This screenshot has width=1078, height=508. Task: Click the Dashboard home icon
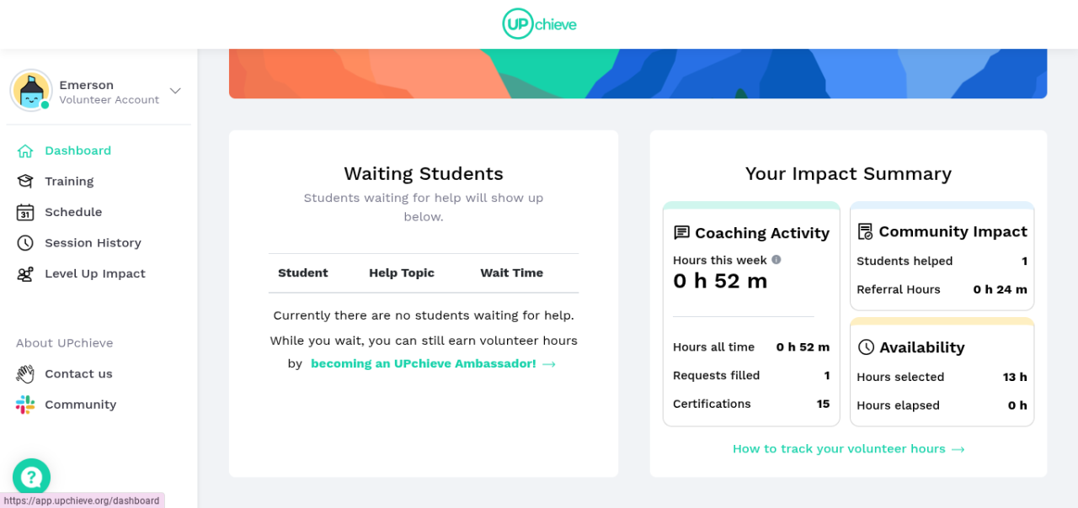coord(25,151)
